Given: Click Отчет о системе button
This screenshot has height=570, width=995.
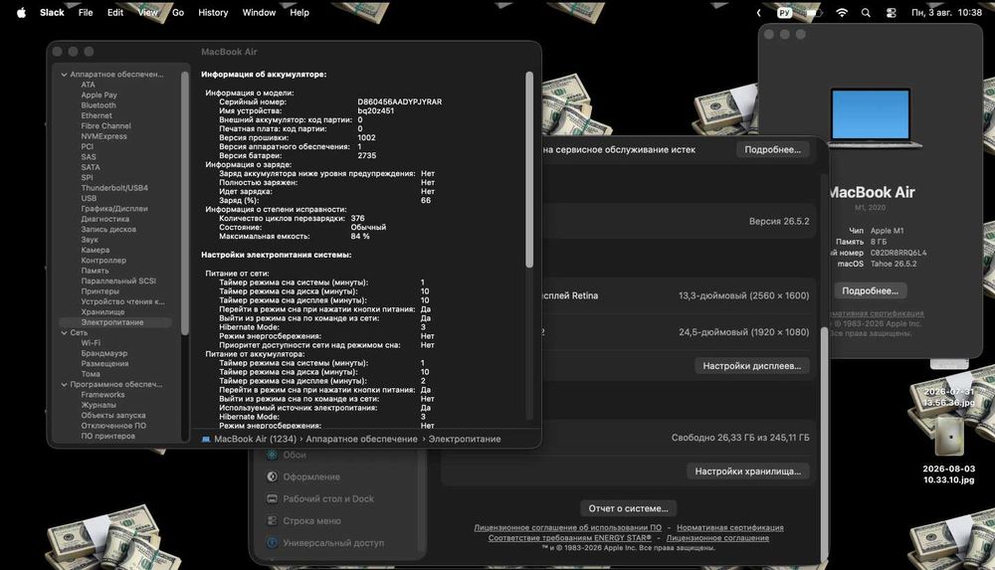Looking at the screenshot, I should [628, 508].
